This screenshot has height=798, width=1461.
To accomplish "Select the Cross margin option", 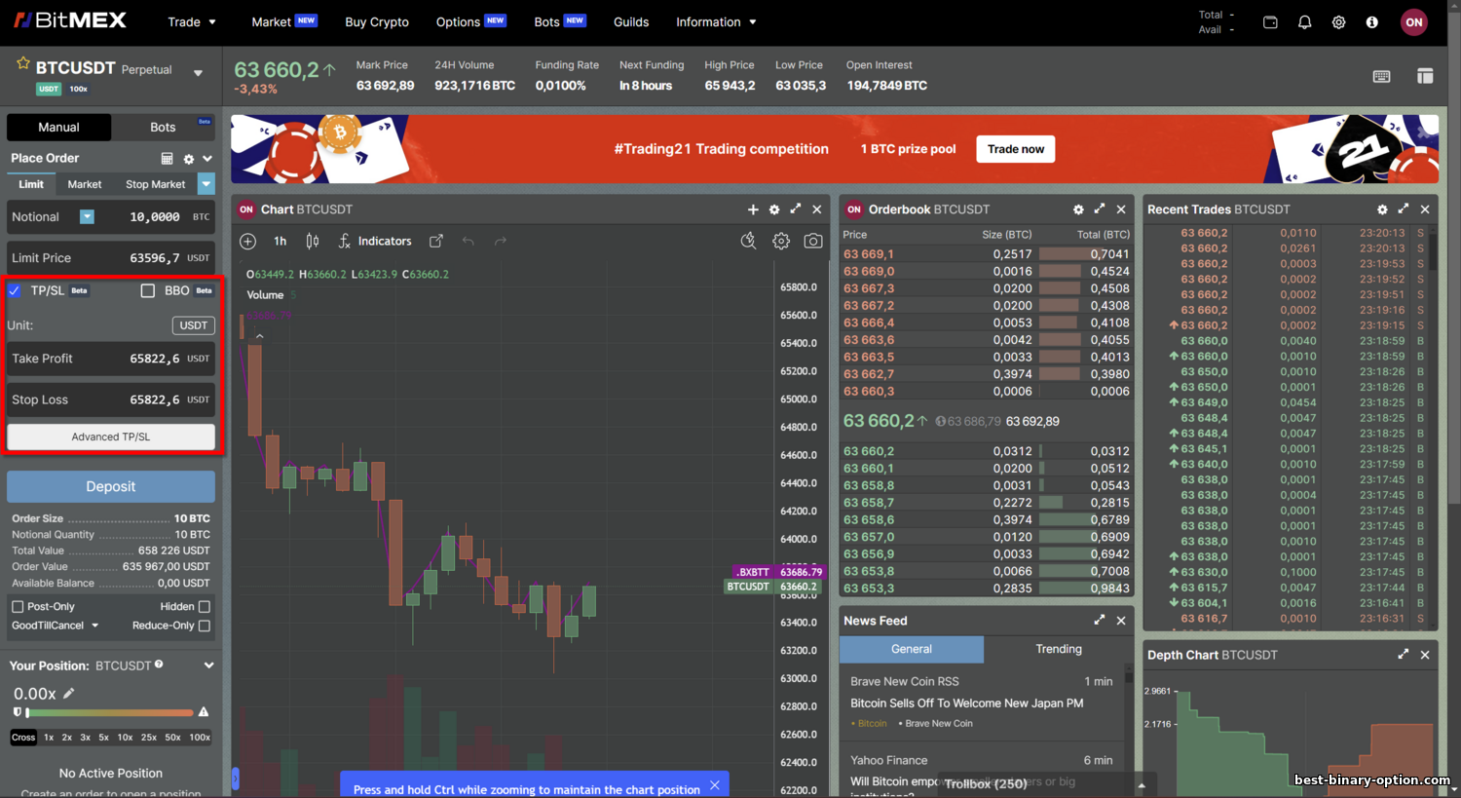I will tap(23, 738).
